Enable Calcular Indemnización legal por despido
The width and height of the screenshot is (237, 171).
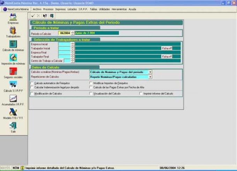[32, 87]
